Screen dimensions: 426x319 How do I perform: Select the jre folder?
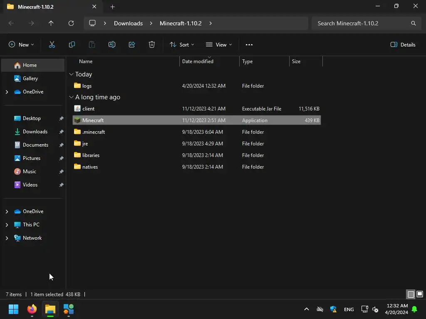(x=197, y=143)
